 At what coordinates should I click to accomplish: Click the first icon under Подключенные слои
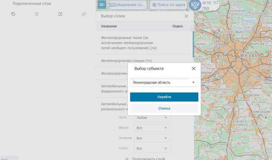13,14
